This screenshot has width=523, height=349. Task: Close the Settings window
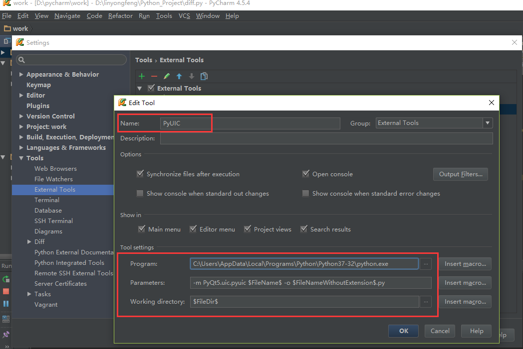pyautogui.click(x=515, y=43)
